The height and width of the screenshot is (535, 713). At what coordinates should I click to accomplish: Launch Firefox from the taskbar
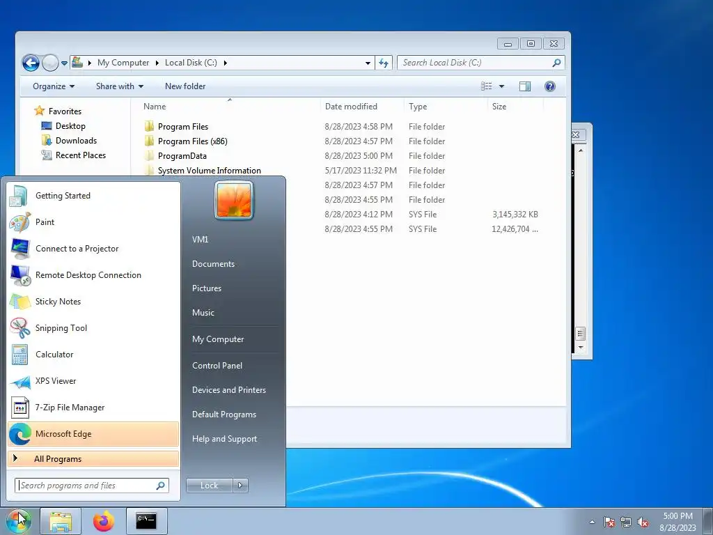[104, 521]
